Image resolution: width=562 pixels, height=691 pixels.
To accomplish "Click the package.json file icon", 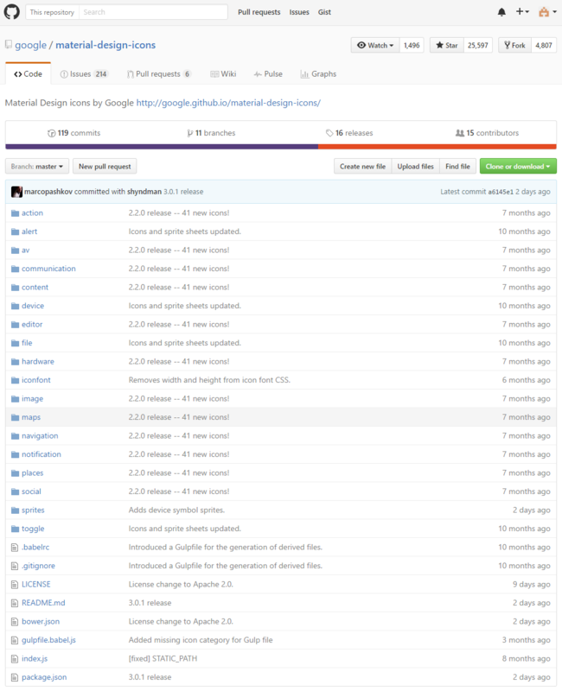I will pyautogui.click(x=15, y=677).
